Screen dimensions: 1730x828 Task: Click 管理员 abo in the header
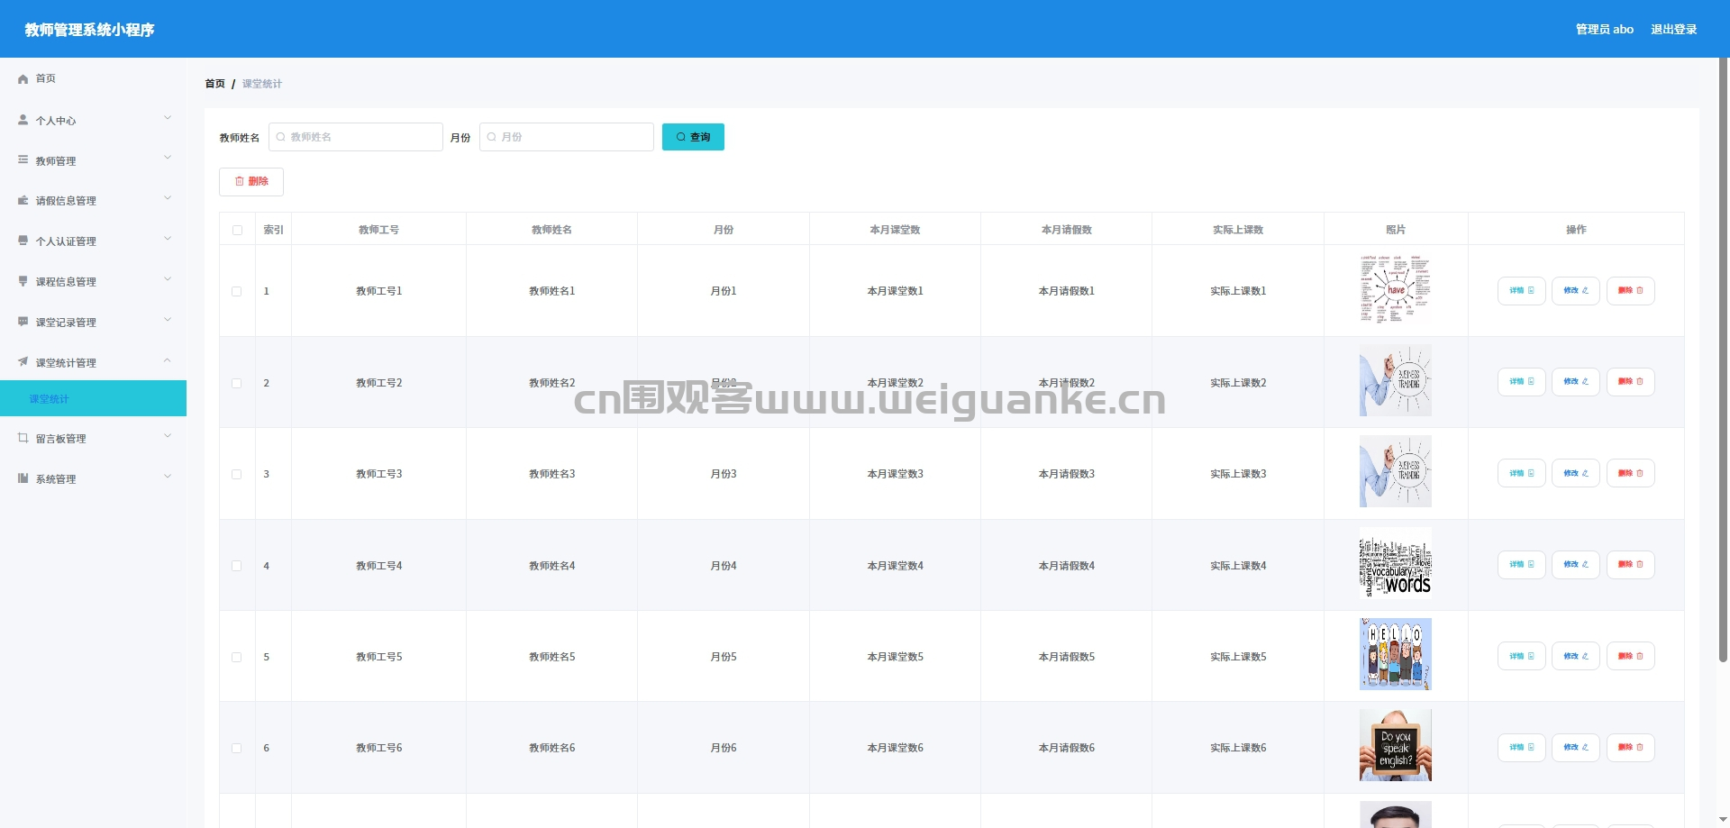point(1605,30)
